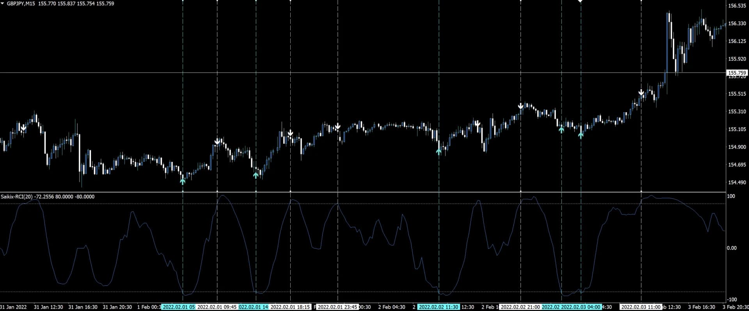Select the down arrow at 2022.02.03 11:00 line
Image resolution: width=749 pixels, height=311 pixels.
click(641, 93)
